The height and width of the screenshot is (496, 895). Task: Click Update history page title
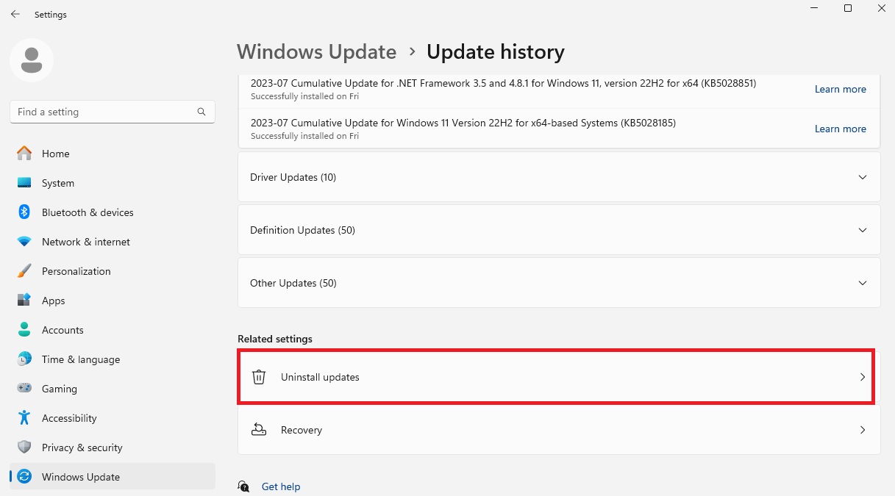coord(496,52)
